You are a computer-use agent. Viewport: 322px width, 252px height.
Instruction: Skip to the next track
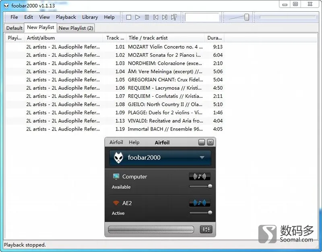tap(165, 17)
